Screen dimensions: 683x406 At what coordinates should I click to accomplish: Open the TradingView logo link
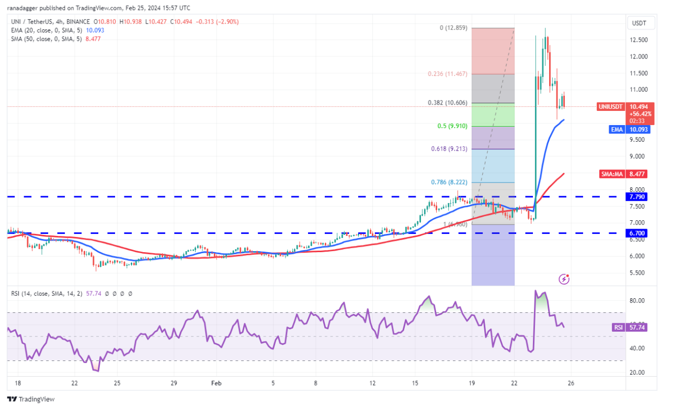pyautogui.click(x=31, y=399)
